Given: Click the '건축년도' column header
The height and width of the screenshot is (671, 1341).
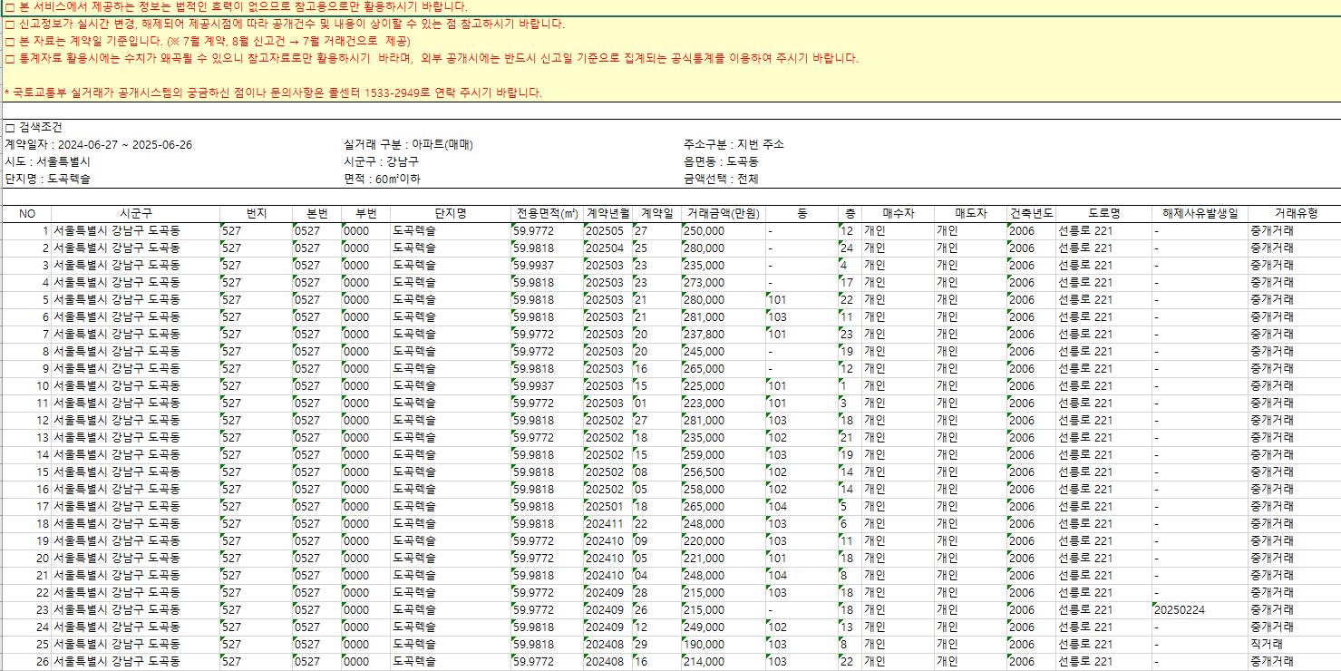Looking at the screenshot, I should click(x=1031, y=214).
